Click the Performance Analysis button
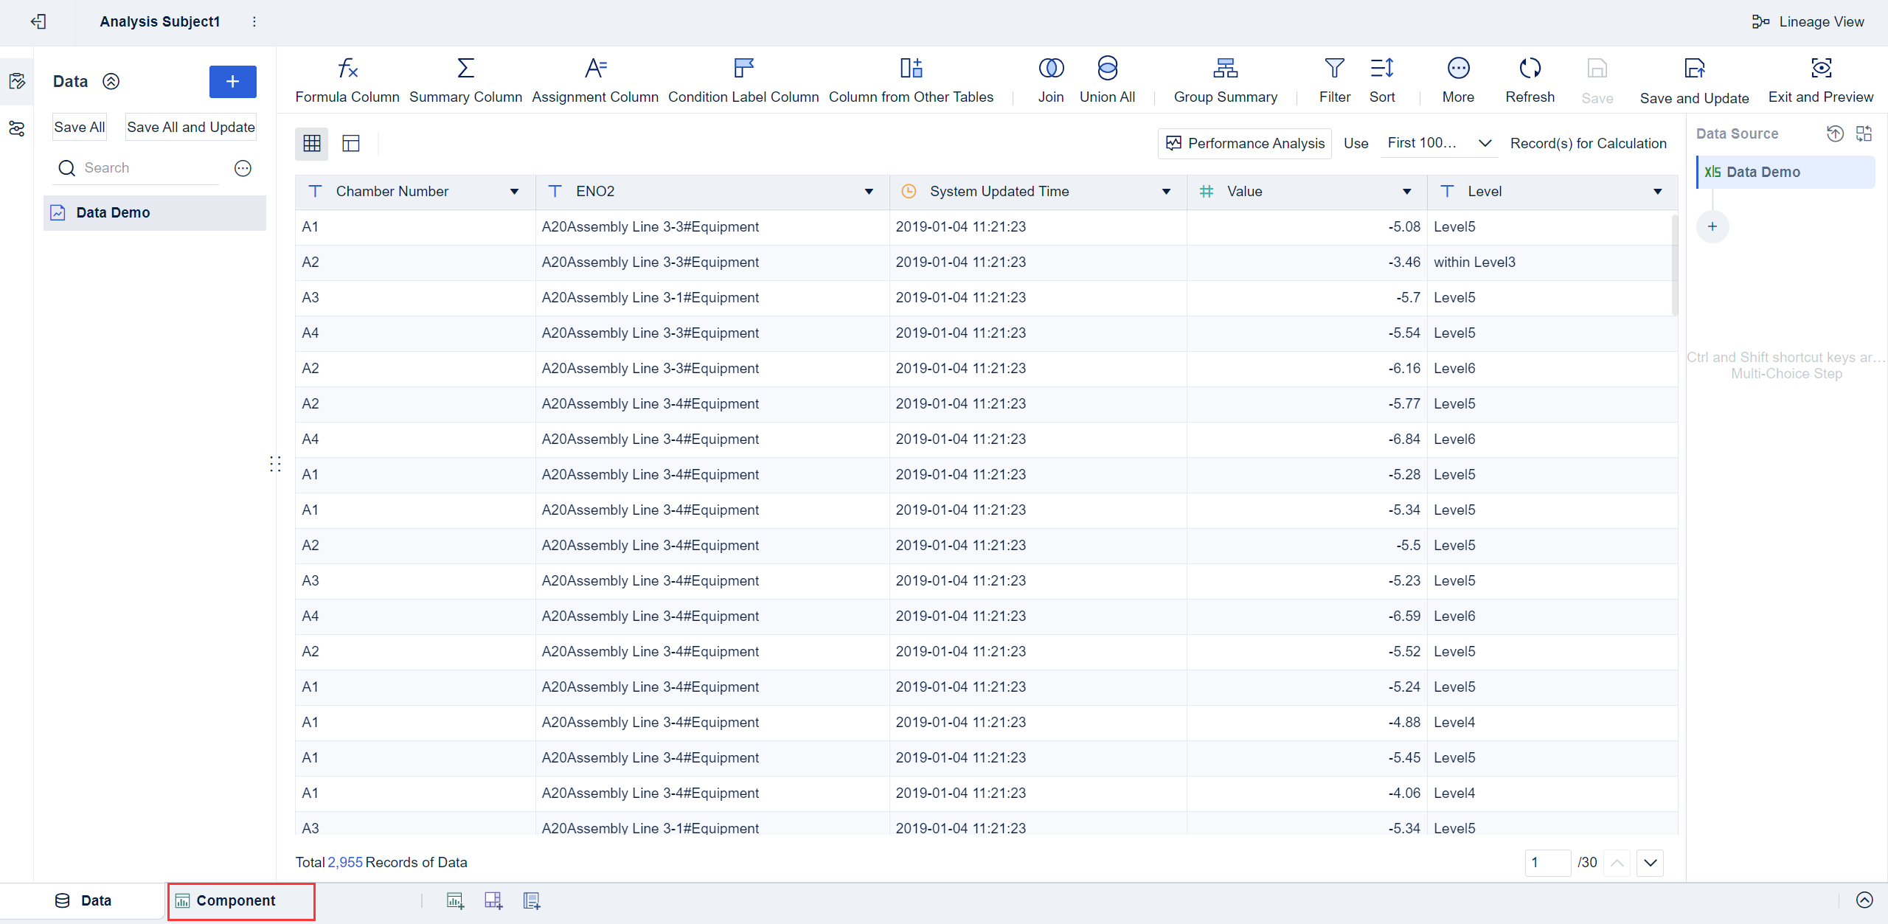 pyautogui.click(x=1245, y=143)
